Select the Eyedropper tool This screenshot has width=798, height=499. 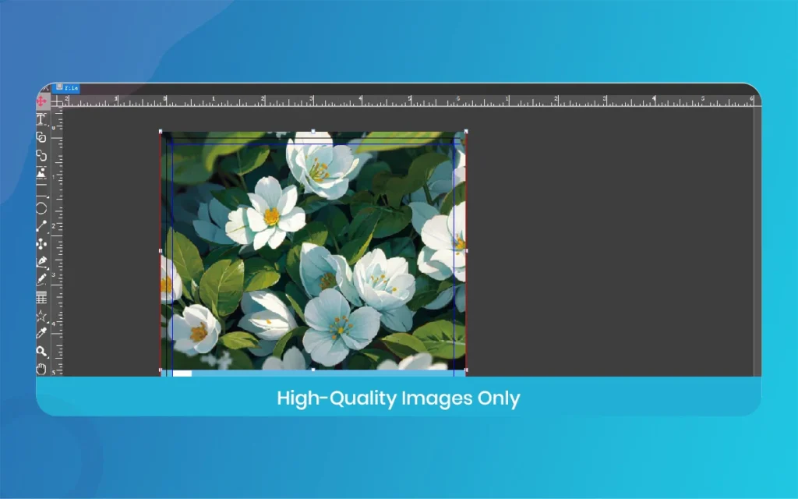[42, 334]
